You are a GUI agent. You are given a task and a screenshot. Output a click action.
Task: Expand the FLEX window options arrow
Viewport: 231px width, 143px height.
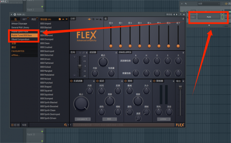pos(11,14)
